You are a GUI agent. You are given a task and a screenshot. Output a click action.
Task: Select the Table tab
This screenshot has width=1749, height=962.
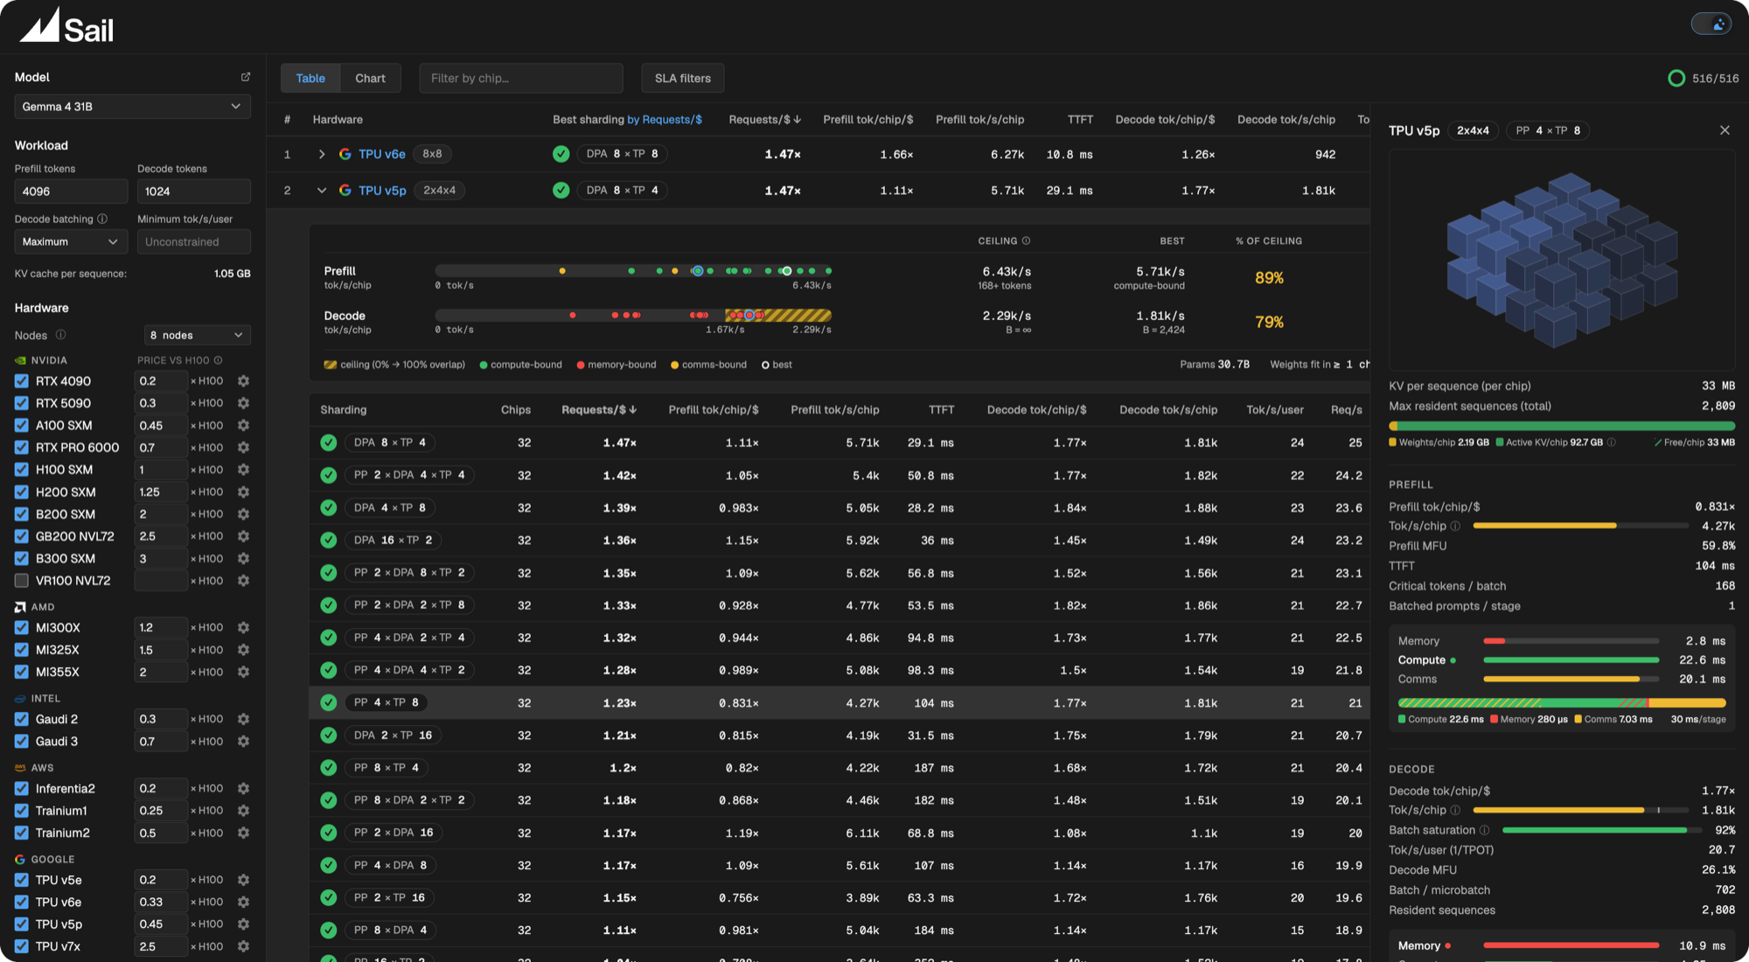(310, 78)
